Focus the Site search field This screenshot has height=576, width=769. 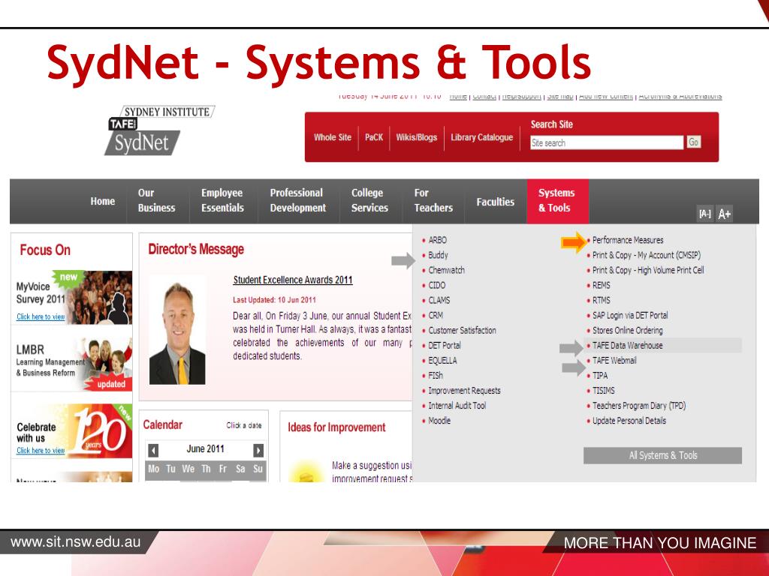[606, 142]
